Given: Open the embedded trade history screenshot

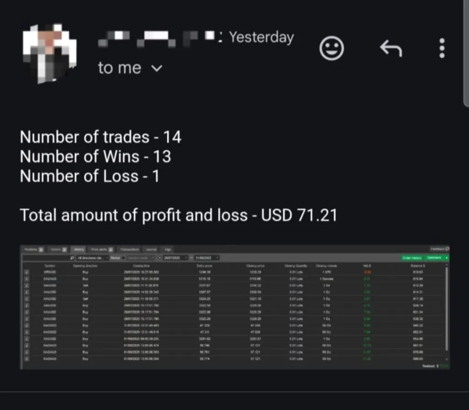Looking at the screenshot, I should [x=234, y=307].
